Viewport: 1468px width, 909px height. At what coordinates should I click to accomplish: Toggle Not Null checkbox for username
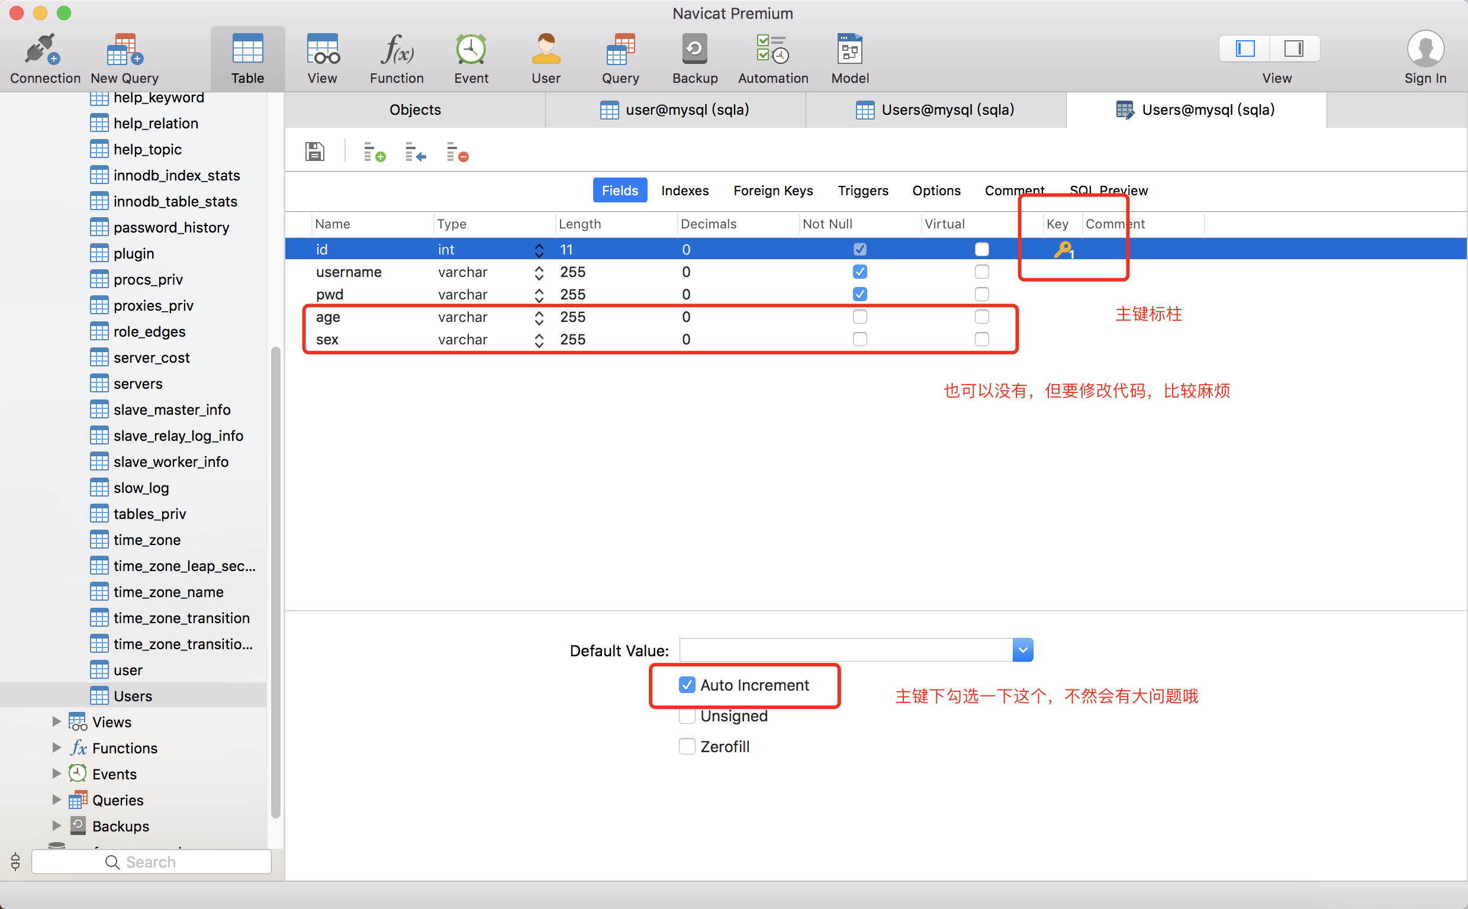(x=859, y=272)
